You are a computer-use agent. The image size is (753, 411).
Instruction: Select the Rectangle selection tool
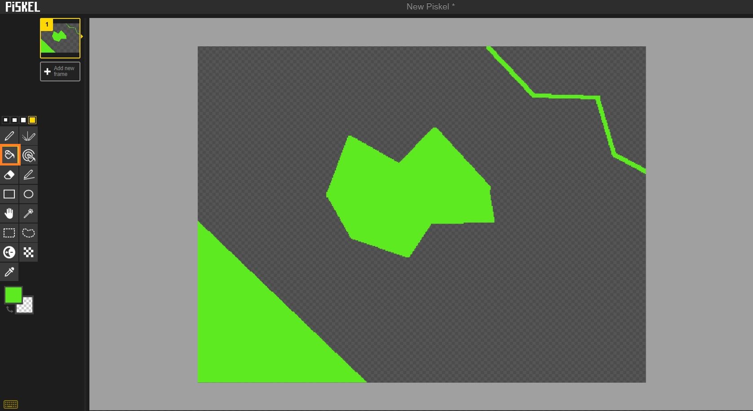(x=9, y=233)
